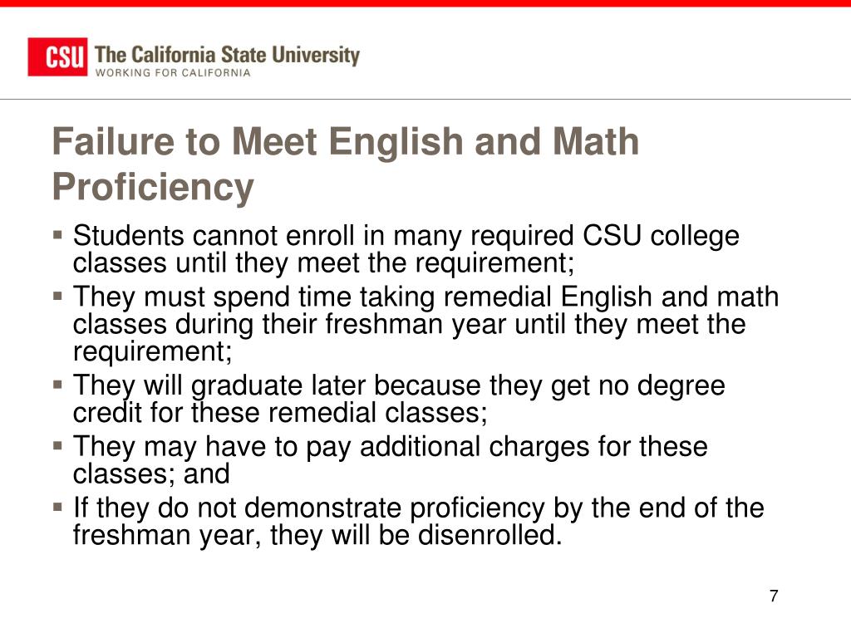The image size is (851, 638).
Task: Click the text 'Students cannot enroll in many required'
Action: pyautogui.click(x=323, y=236)
